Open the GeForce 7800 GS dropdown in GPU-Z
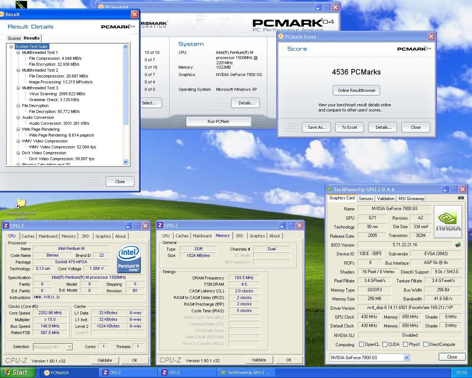 click(x=406, y=357)
